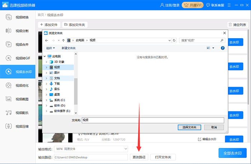251x164 pixels.
Task: Click the 添加文件夹 button
Action: (75, 25)
